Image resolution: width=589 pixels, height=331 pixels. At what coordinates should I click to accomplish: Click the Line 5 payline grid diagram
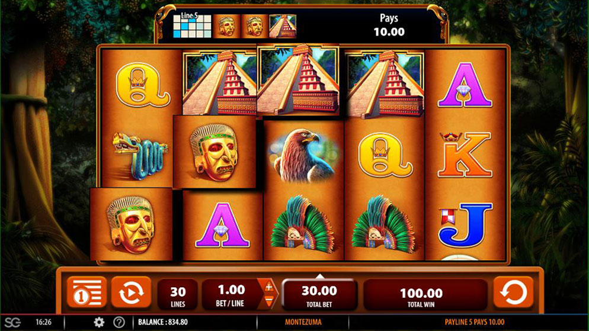point(192,26)
